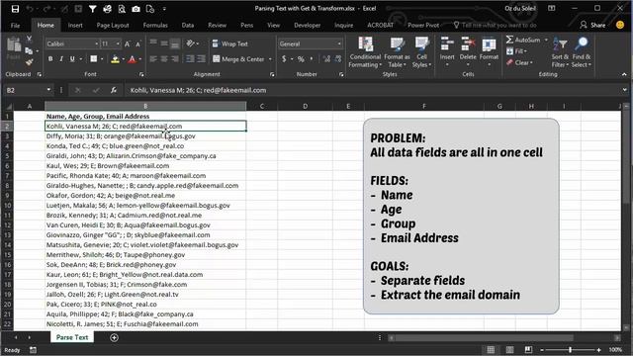This screenshot has width=633, height=356.
Task: Open the font size dropdown
Action: [118, 44]
